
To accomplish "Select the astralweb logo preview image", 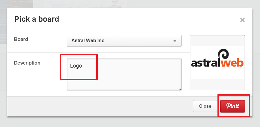I will pos(217,62).
